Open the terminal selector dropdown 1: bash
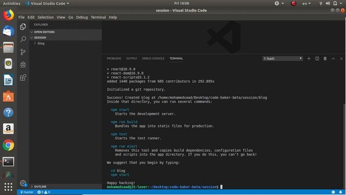 pos(282,58)
